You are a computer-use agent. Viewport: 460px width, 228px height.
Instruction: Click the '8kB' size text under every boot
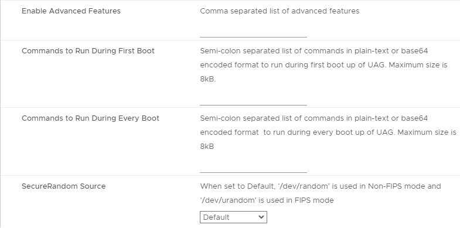(207, 147)
